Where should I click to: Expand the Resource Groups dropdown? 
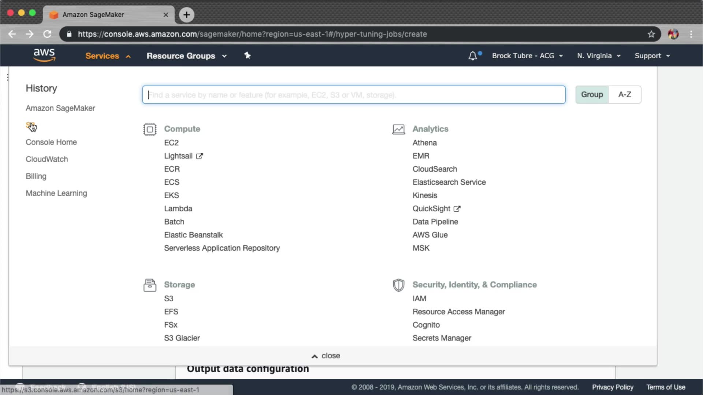coord(187,56)
